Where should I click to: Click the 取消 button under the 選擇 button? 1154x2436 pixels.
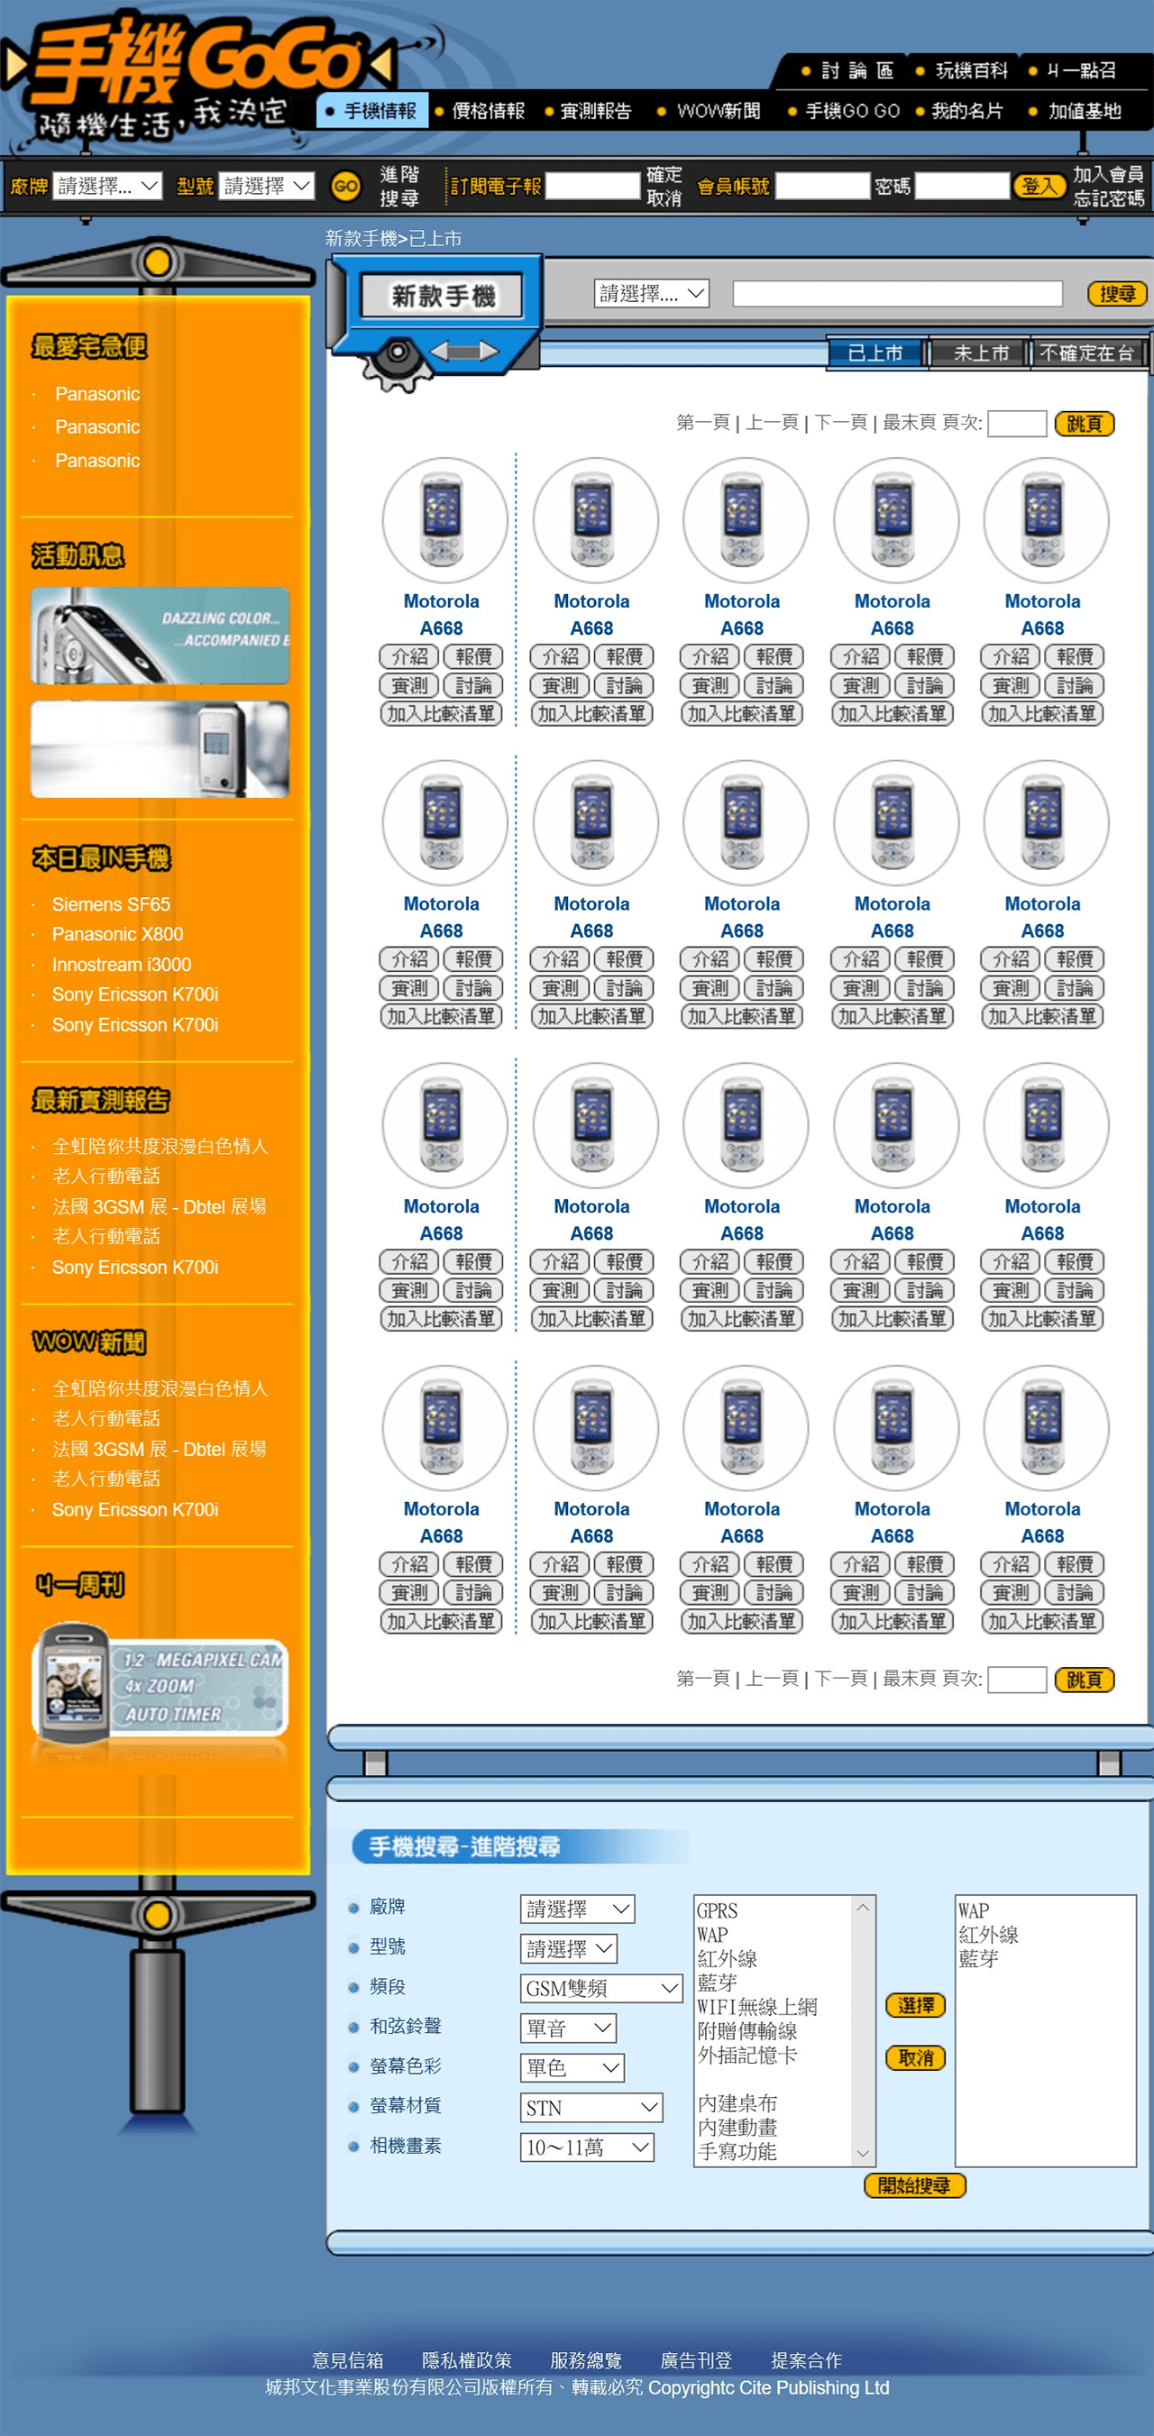tap(915, 2057)
